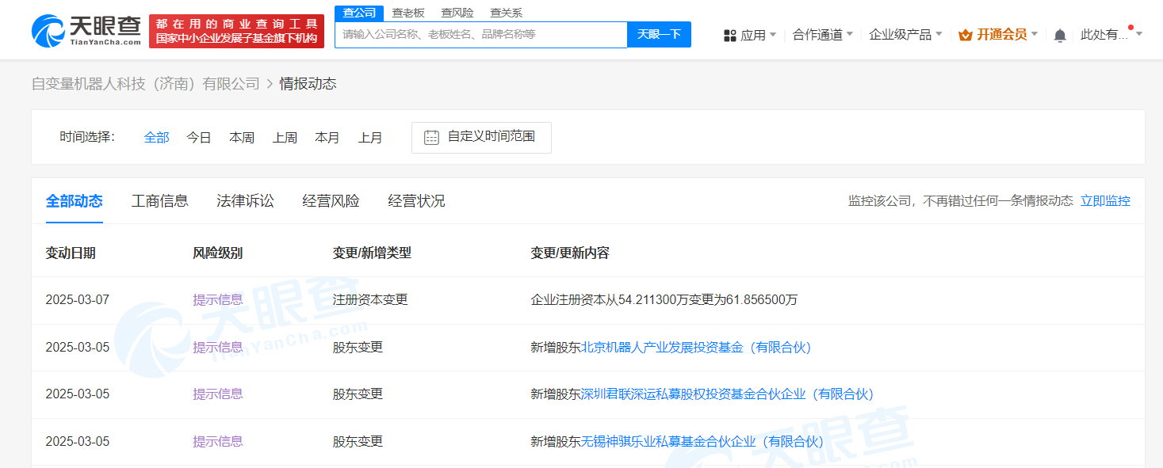Click the 立即监控 link
The width and height of the screenshot is (1163, 468).
click(x=1105, y=201)
